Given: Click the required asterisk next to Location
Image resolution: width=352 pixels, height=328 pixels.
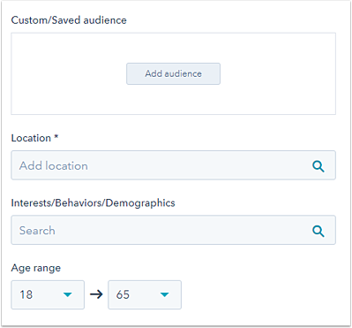Looking at the screenshot, I should coord(56,136).
